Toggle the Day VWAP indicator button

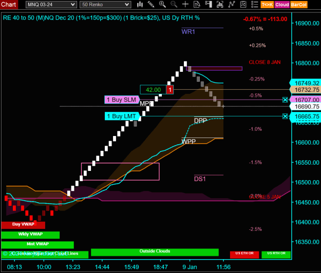point(23,225)
